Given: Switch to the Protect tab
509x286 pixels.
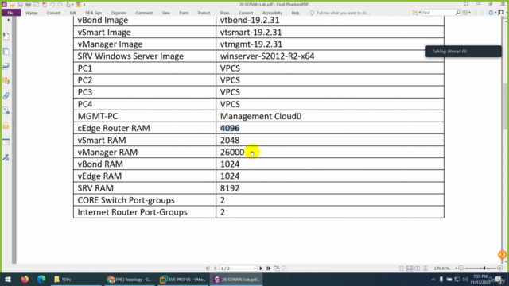Looking at the screenshot, I should tap(204, 13).
